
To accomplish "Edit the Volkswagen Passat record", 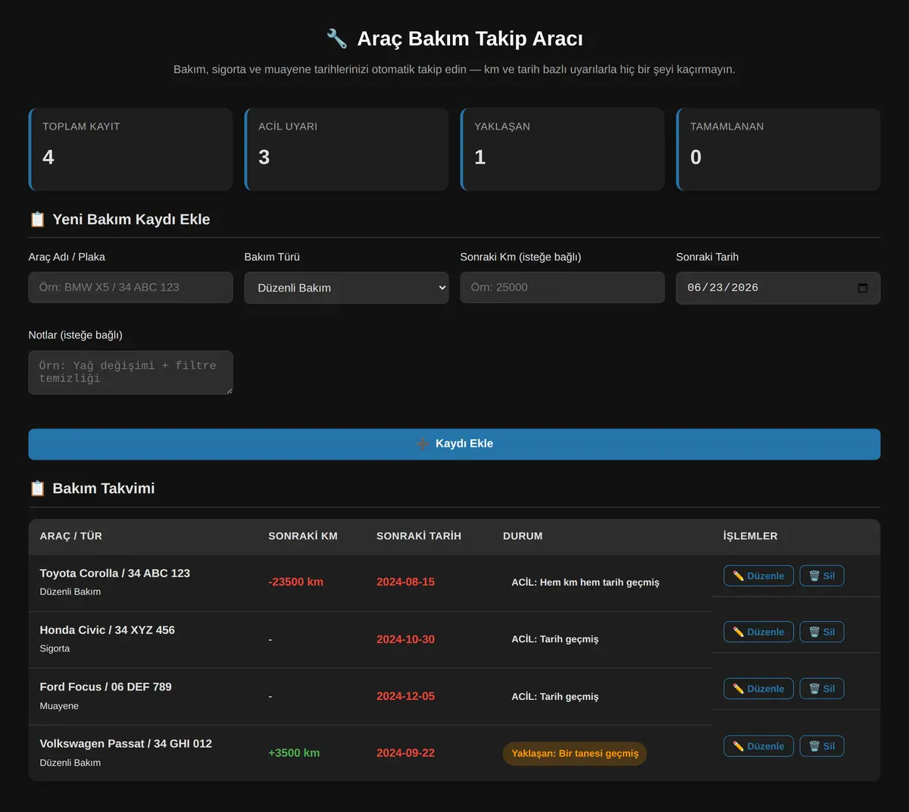I will point(758,746).
